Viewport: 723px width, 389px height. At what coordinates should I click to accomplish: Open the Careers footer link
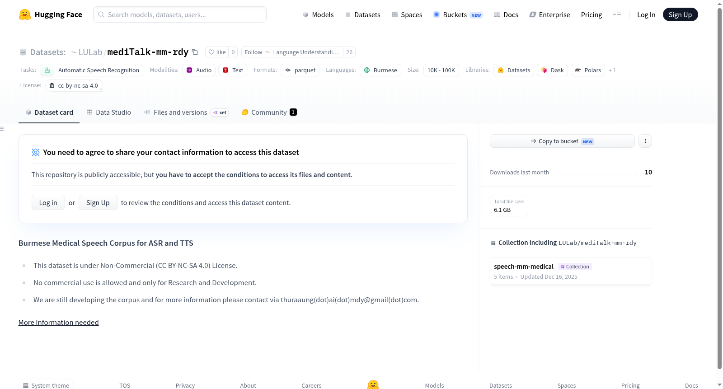tap(311, 385)
